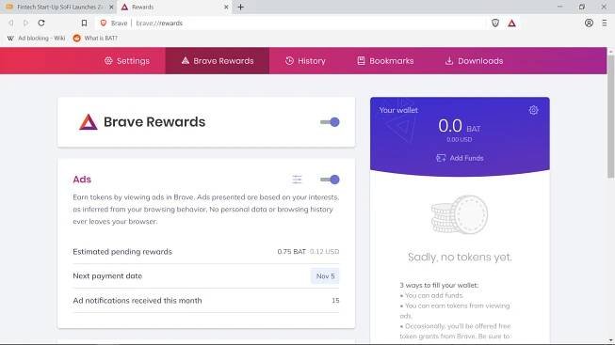Toggle the main Brave Rewards switch

pyautogui.click(x=330, y=122)
